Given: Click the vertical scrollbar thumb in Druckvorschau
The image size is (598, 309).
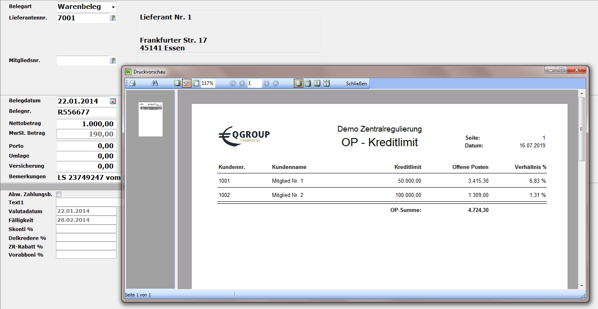Looking at the screenshot, I should click(581, 129).
